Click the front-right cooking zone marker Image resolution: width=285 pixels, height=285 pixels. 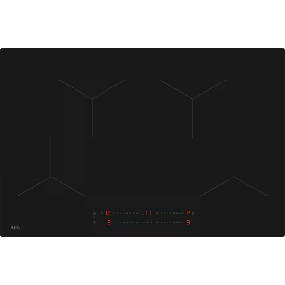pos(234,177)
